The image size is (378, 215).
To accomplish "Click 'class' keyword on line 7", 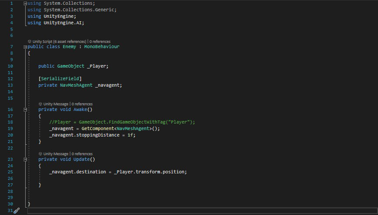I will click(x=53, y=47).
